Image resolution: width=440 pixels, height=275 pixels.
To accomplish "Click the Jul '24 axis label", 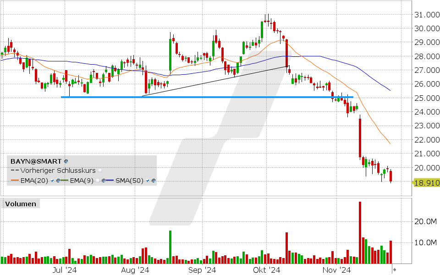I will (65, 270).
